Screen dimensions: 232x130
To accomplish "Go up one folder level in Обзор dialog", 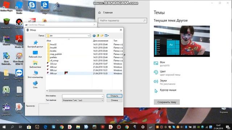I will point(98,36).
